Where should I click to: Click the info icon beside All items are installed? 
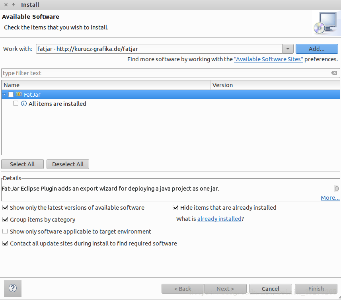pyautogui.click(x=24, y=103)
